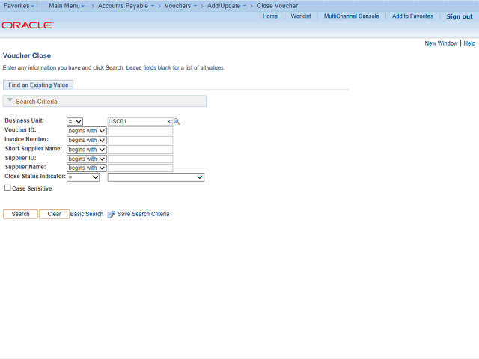Open MultiChannel Console link

[x=351, y=16]
